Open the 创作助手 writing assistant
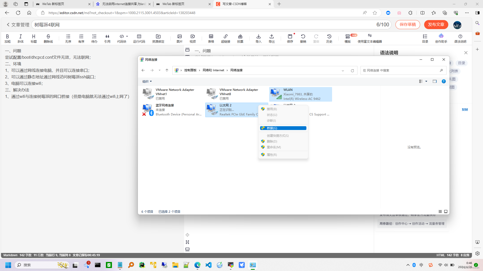 441,38
